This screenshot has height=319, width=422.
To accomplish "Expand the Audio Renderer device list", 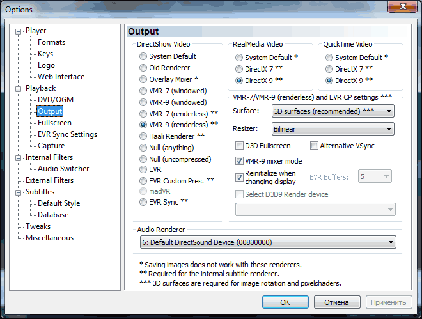I will click(x=267, y=242).
